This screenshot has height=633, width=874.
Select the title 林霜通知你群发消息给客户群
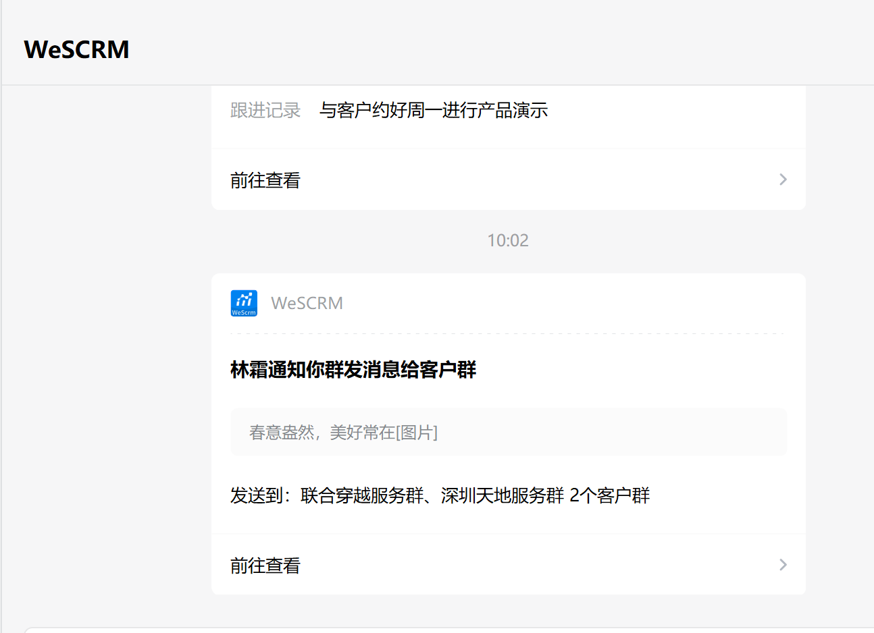pos(353,370)
